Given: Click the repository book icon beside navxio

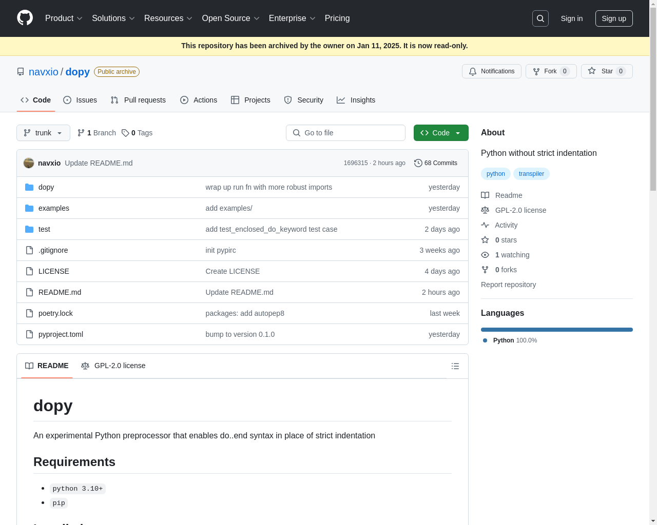Looking at the screenshot, I should click(21, 72).
